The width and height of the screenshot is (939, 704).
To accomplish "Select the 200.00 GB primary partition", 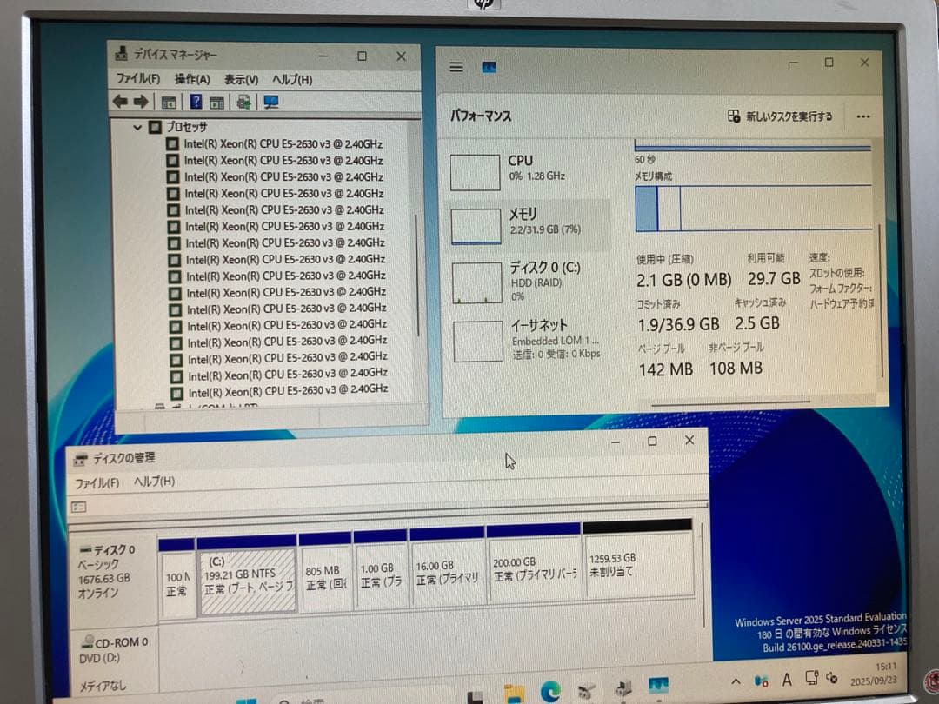I will (x=535, y=569).
